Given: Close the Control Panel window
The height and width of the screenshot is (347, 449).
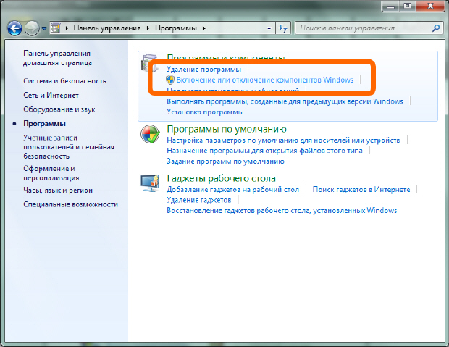Looking at the screenshot, I should point(430,6).
